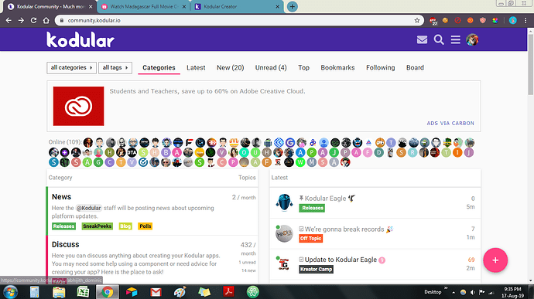Open a new browser tab

tap(293, 6)
